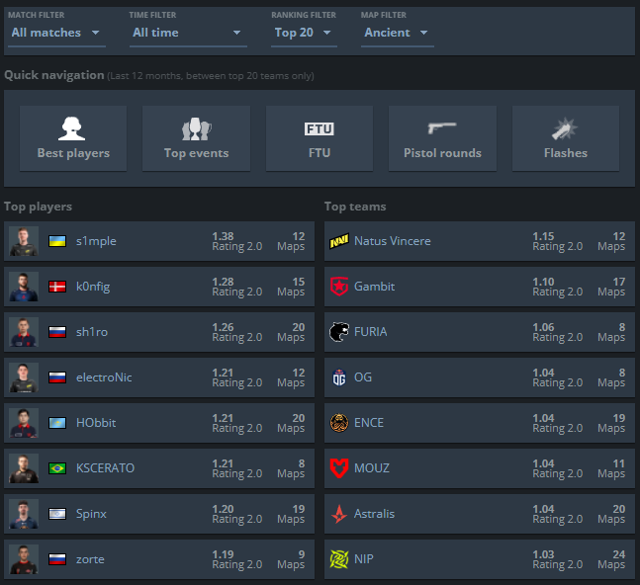The image size is (640, 585).
Task: Click zorte's player photo
Action: [x=24, y=559]
